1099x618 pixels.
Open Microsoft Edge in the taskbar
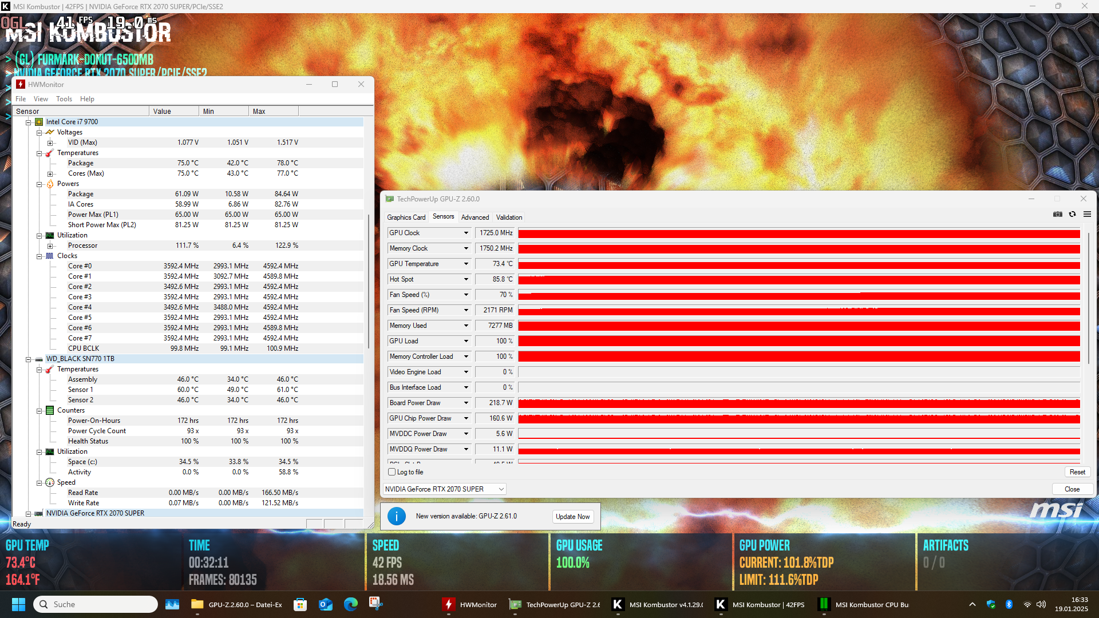(350, 604)
